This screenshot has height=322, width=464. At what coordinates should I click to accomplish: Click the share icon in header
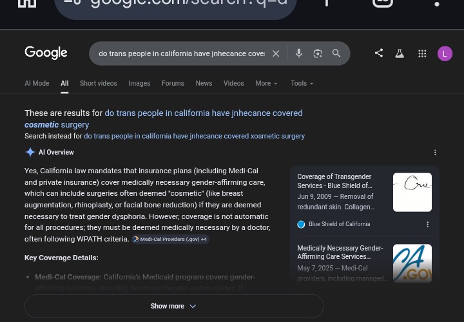(x=378, y=53)
